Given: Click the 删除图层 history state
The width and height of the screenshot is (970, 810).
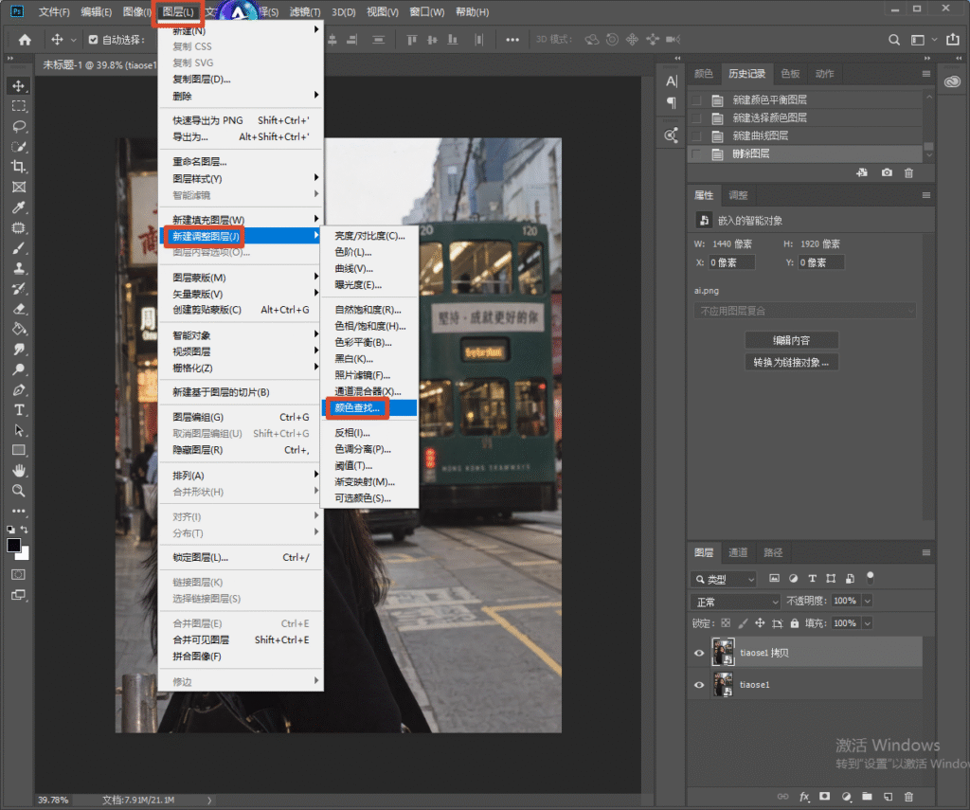Looking at the screenshot, I should pos(805,154).
